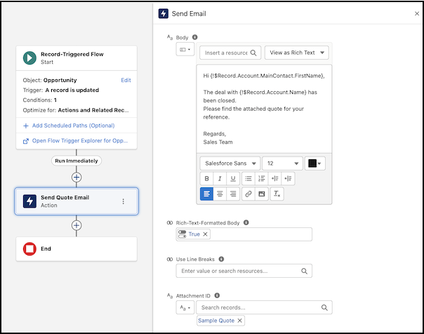424x334 pixels.
Task: Center align the email body text
Action: (220, 194)
